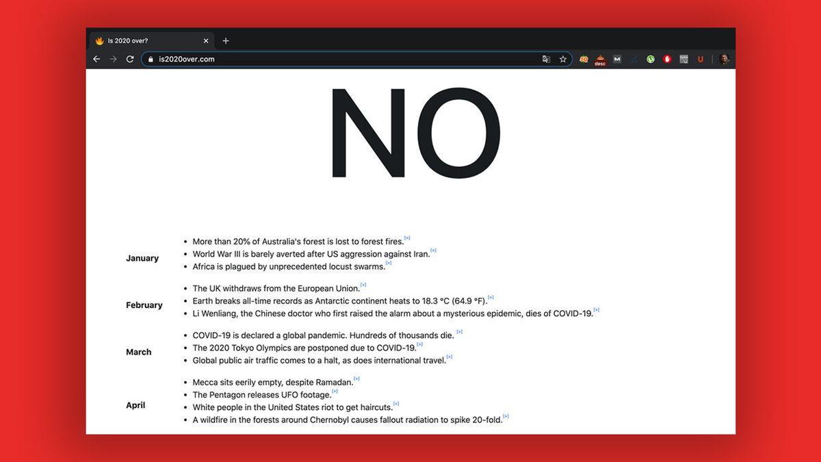Image resolution: width=821 pixels, height=462 pixels.
Task: View site info via the padlock icon
Action: (x=151, y=60)
